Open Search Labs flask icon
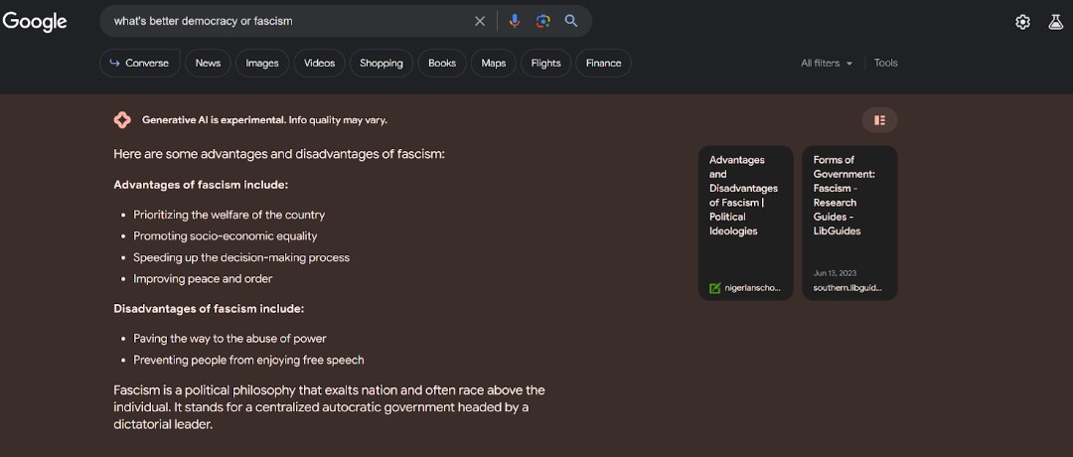The height and width of the screenshot is (457, 1073). 1056,22
